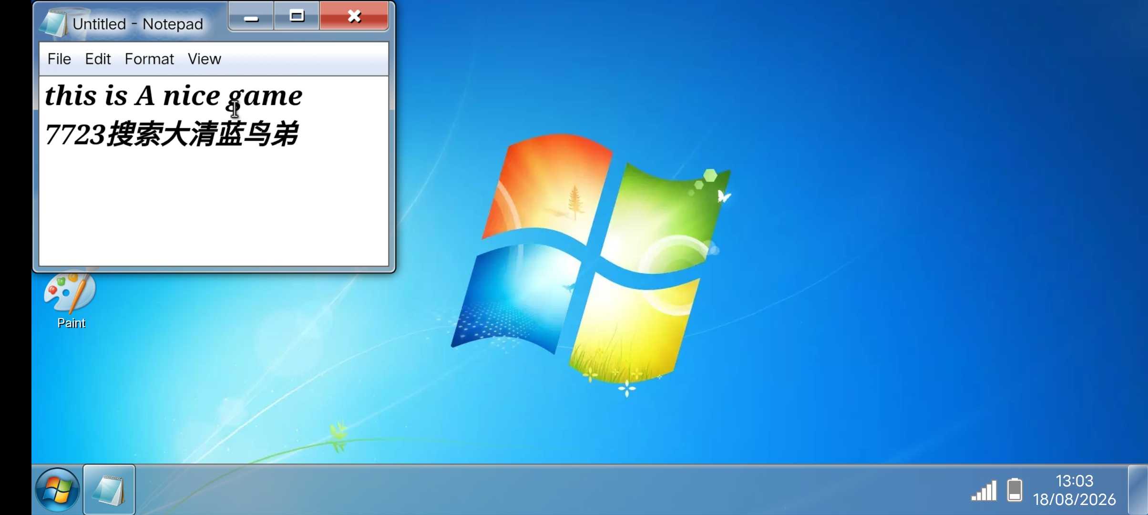Click the "Untitled - Notepad" title text
1148x515 pixels.
coord(138,24)
